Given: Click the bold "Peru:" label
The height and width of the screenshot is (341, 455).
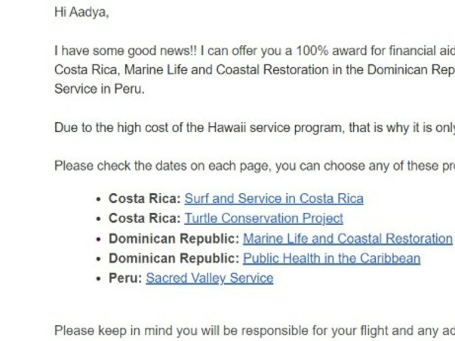Looking at the screenshot, I should click(x=125, y=278).
